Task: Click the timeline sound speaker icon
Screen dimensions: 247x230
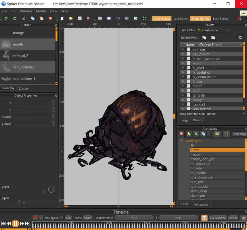Action: (x=244, y=218)
